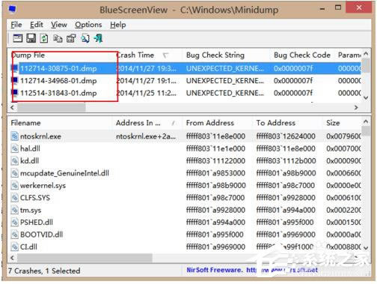Viewport: 377px width, 284px height.
Task: Click the Save Selected Items floppy icon
Action: pyautogui.click(x=31, y=38)
